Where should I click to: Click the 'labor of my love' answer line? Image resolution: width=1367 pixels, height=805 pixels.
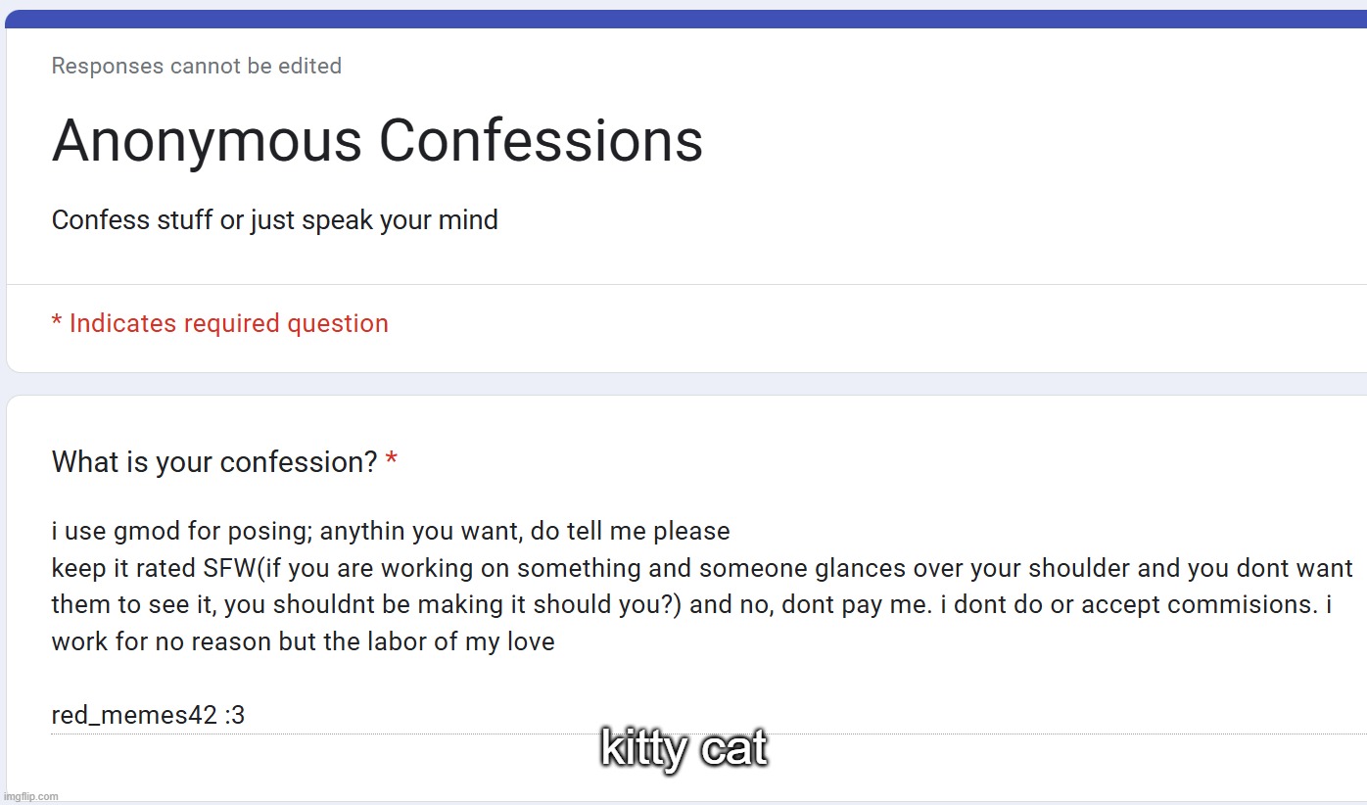(x=303, y=642)
